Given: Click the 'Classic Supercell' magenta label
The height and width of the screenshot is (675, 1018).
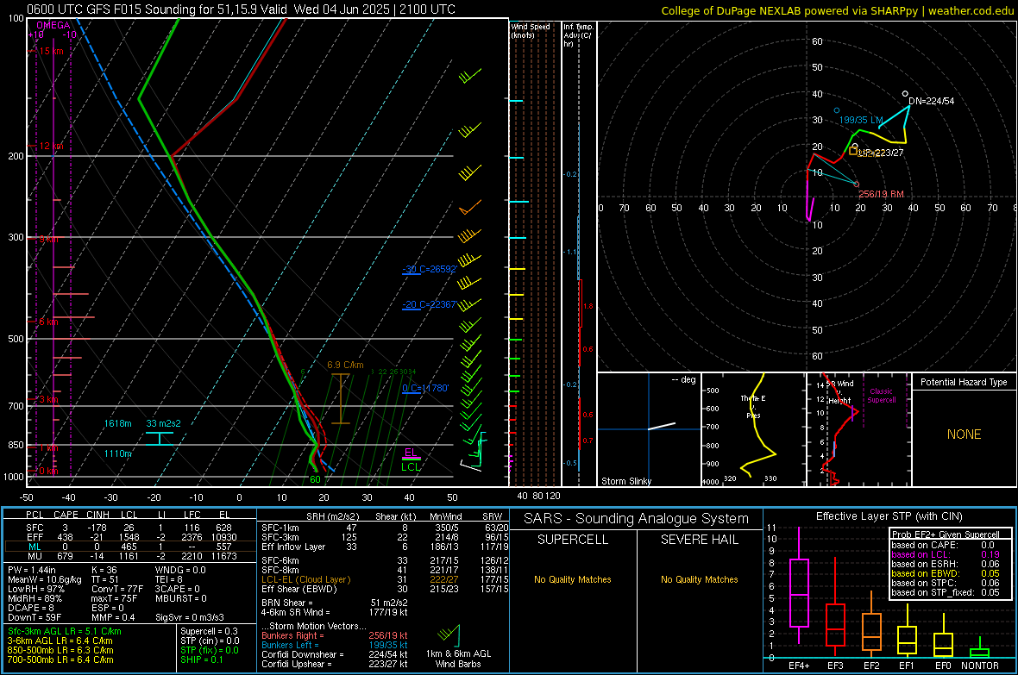Looking at the screenshot, I should (x=881, y=396).
